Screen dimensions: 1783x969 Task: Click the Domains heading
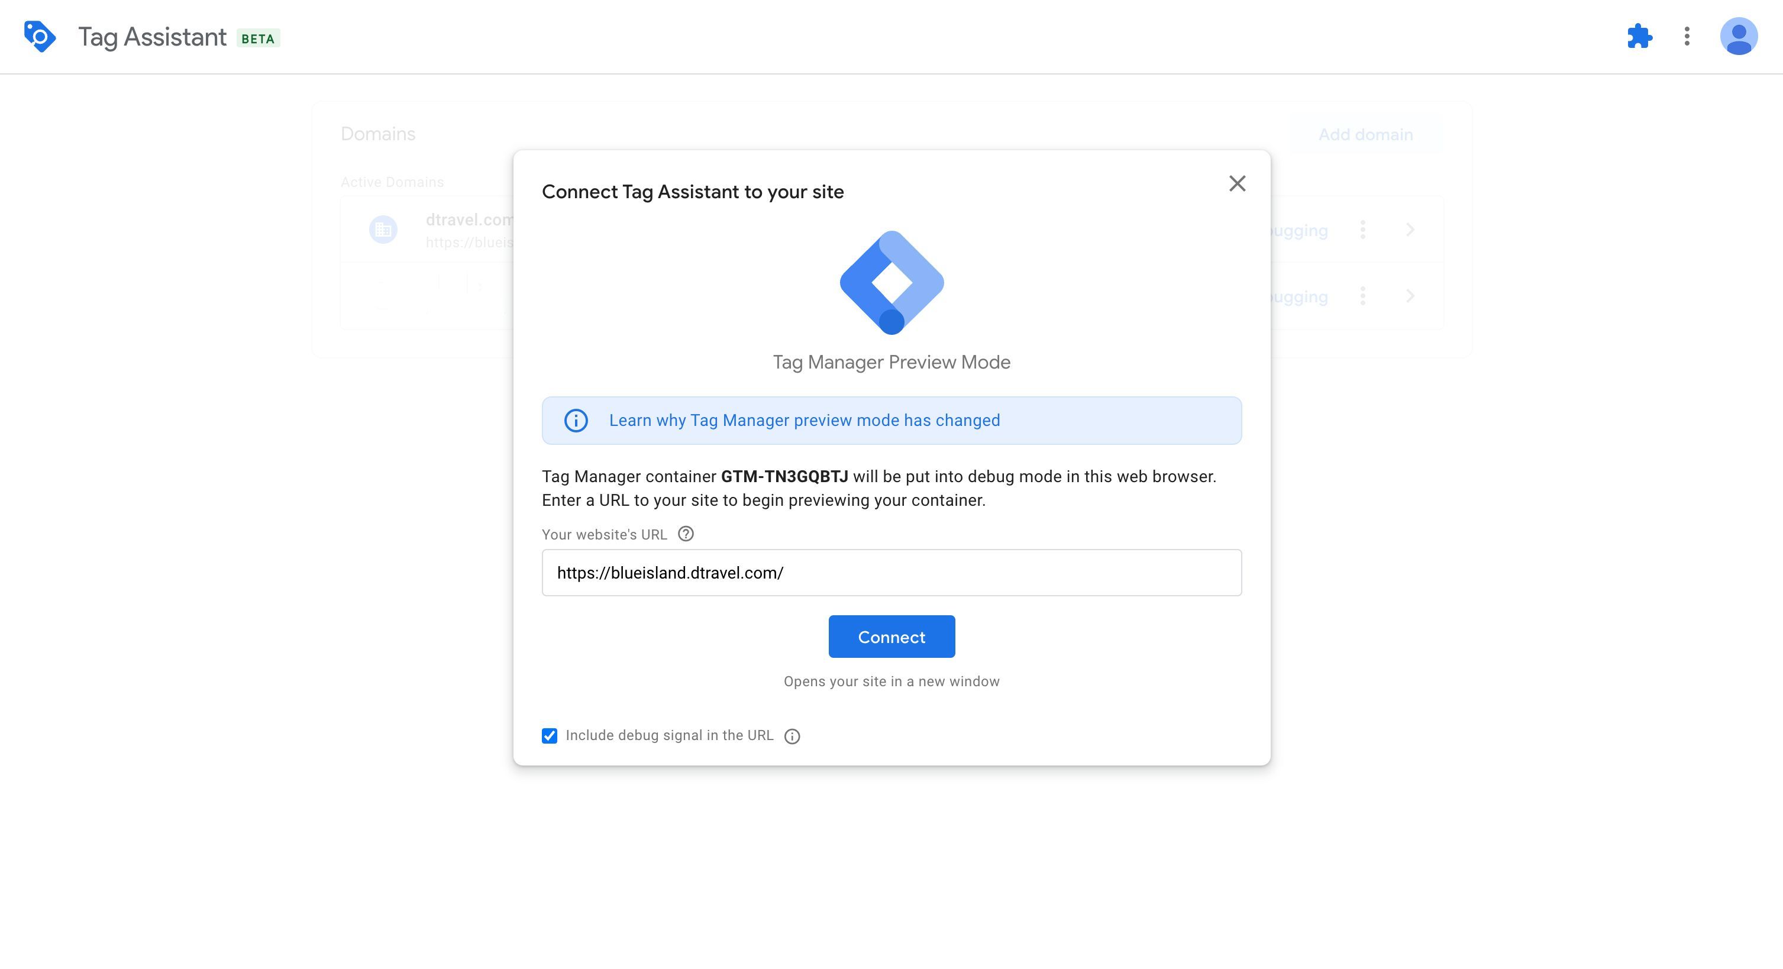point(378,134)
